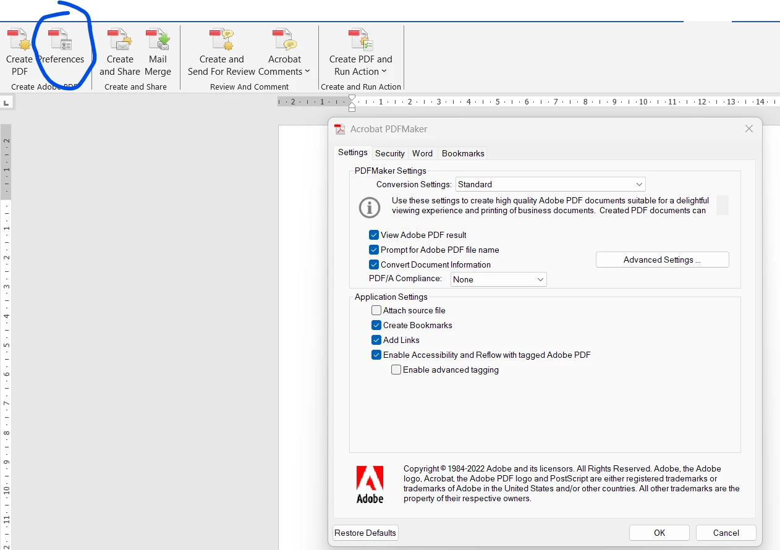This screenshot has height=550, width=780.
Task: Confirm the dialog with OK
Action: (x=659, y=533)
